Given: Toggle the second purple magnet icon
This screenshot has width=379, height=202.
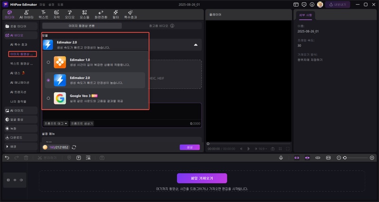Looking at the screenshot, I should click(307, 158).
